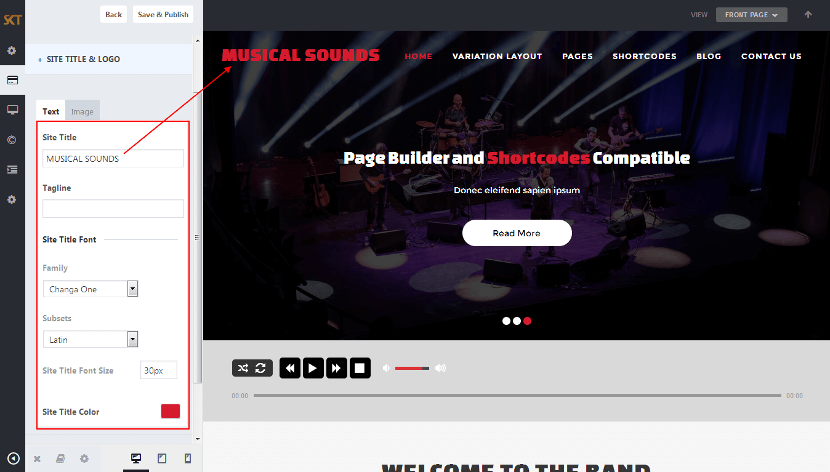Open the FRONT PAGE view dropdown
The image size is (830, 472).
coord(751,15)
